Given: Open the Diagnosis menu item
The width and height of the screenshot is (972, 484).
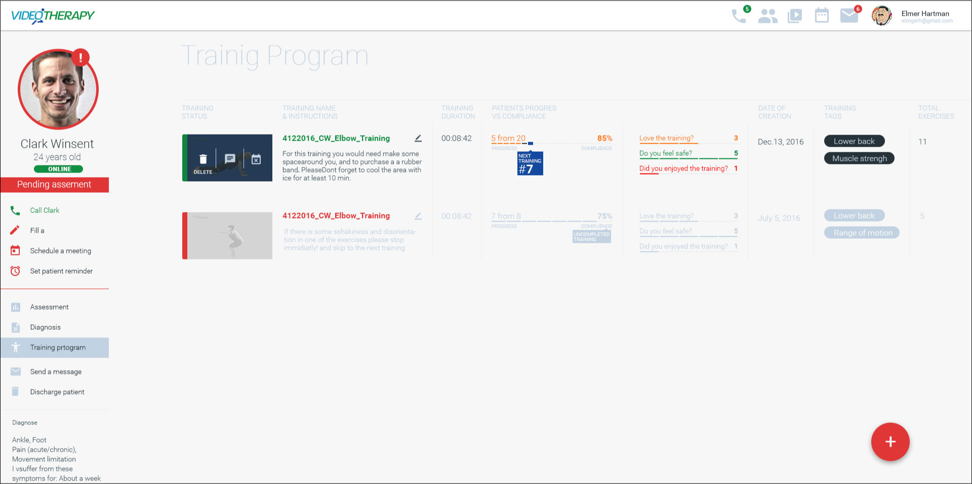Looking at the screenshot, I should (55, 327).
